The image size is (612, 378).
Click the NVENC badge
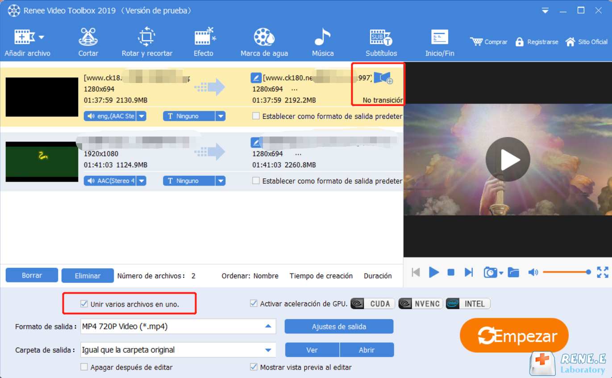(420, 303)
